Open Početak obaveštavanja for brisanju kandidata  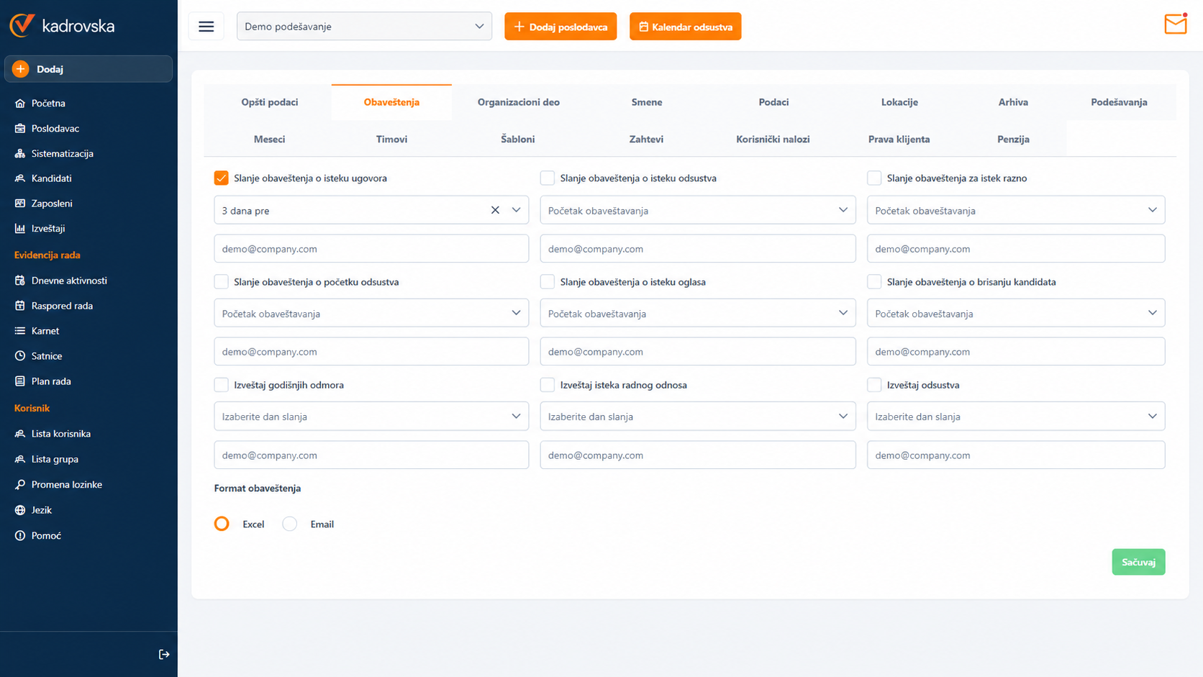point(1016,313)
